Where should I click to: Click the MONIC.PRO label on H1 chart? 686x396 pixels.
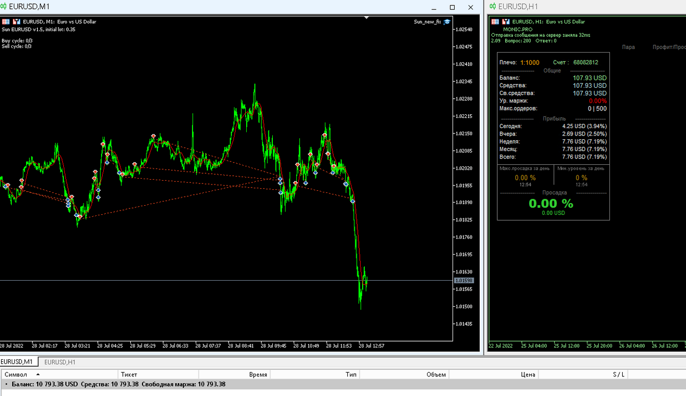[517, 29]
